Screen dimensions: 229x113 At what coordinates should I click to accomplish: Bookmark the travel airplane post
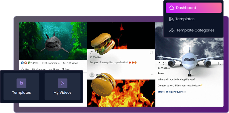tap(220, 64)
